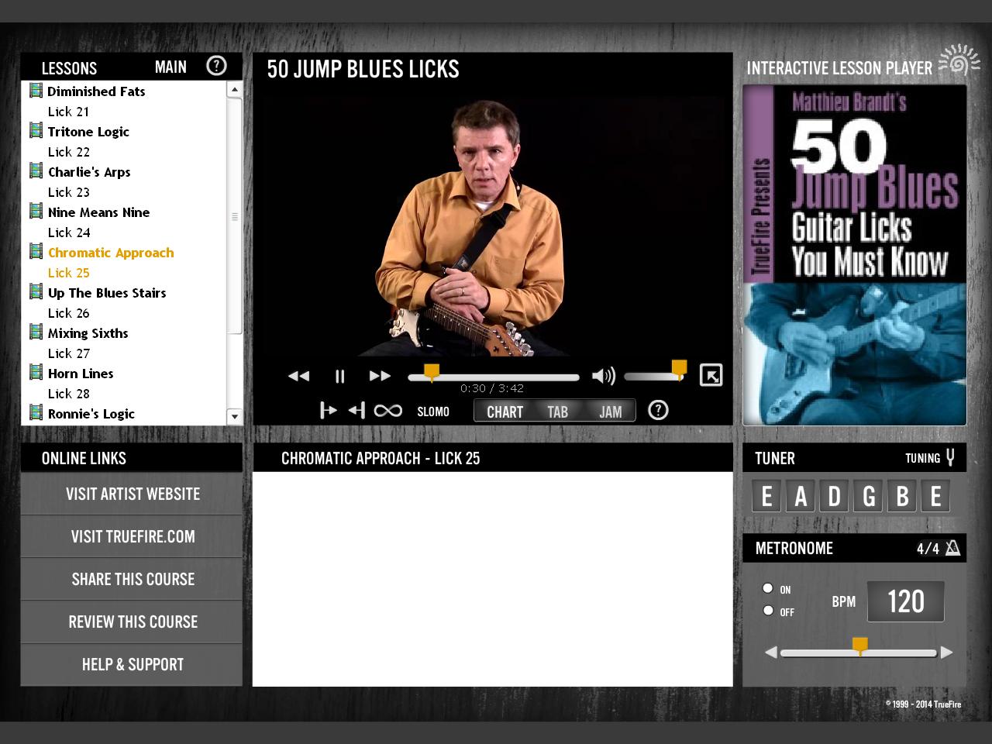Play tuner A string

point(801,495)
